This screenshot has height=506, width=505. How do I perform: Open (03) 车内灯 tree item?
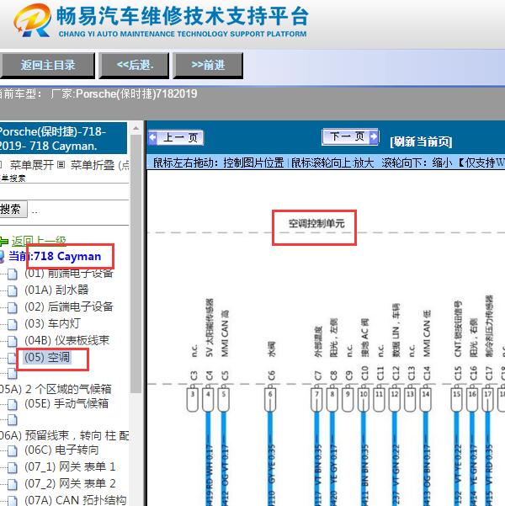52,323
